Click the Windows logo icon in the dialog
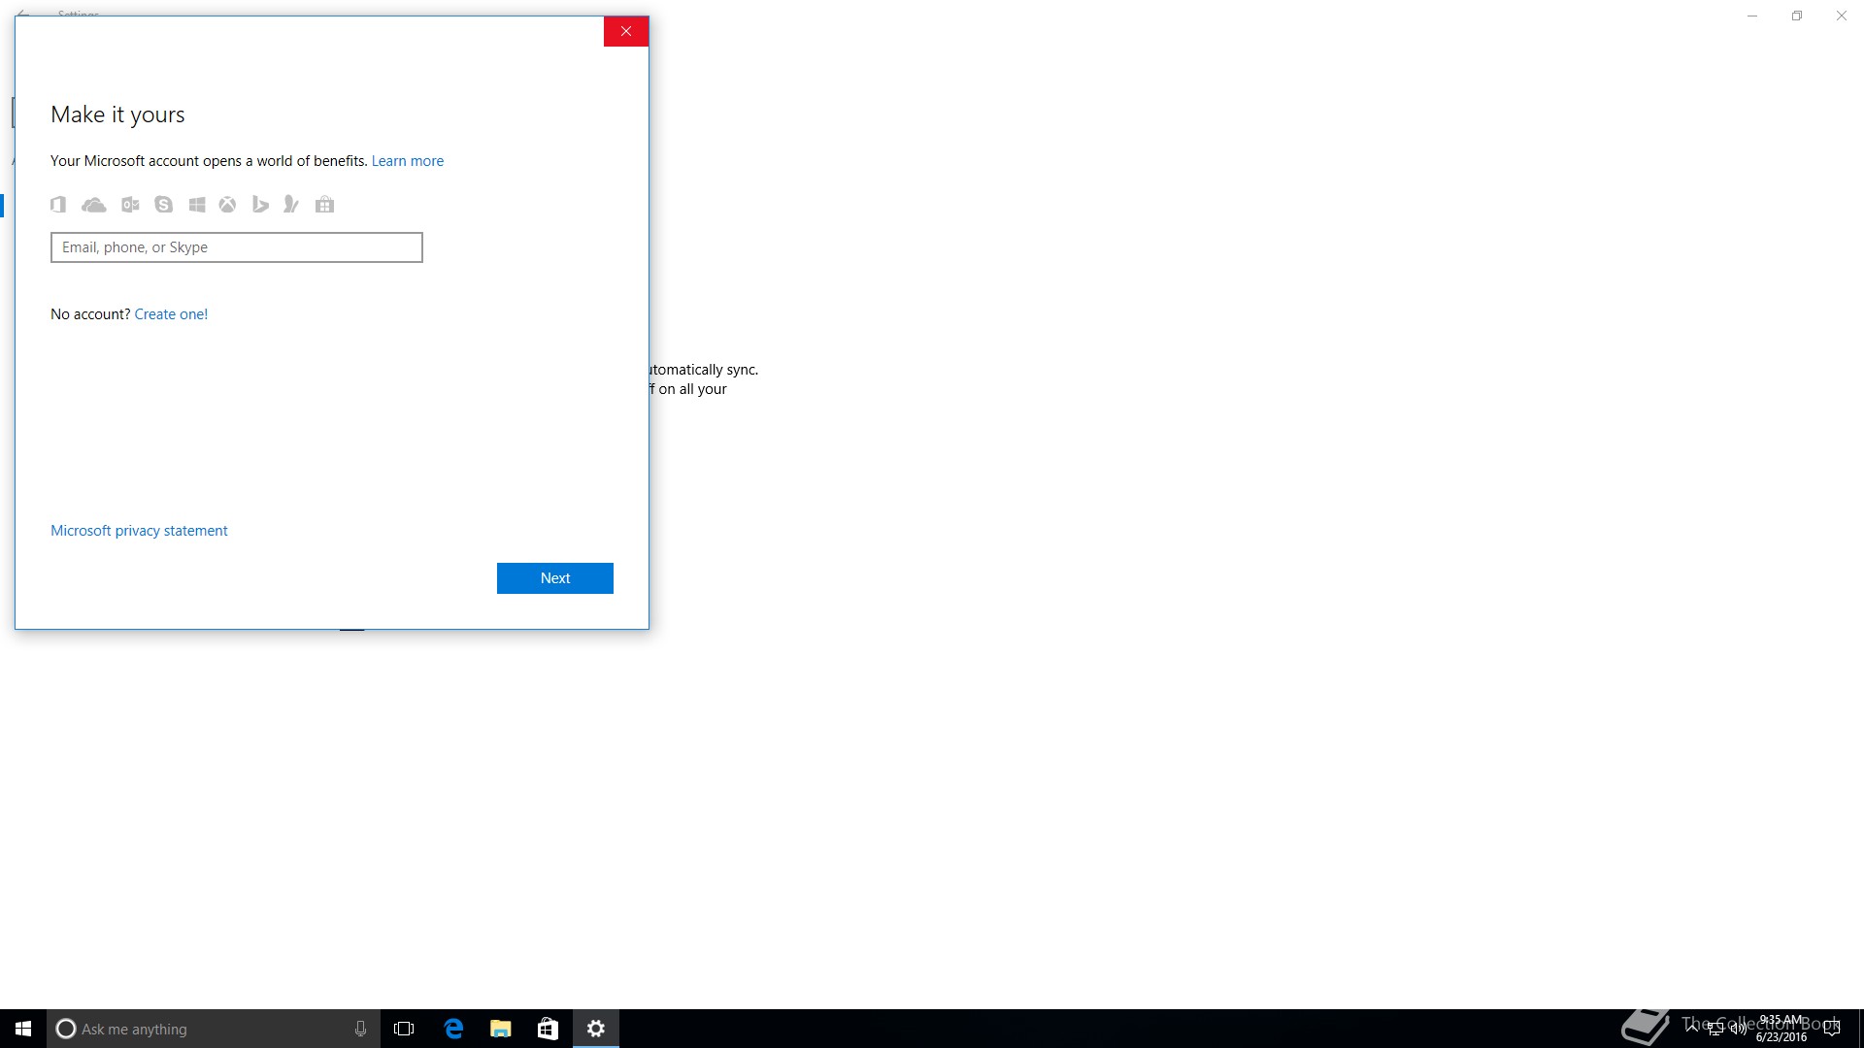Image resolution: width=1864 pixels, height=1048 pixels. pos(197,205)
